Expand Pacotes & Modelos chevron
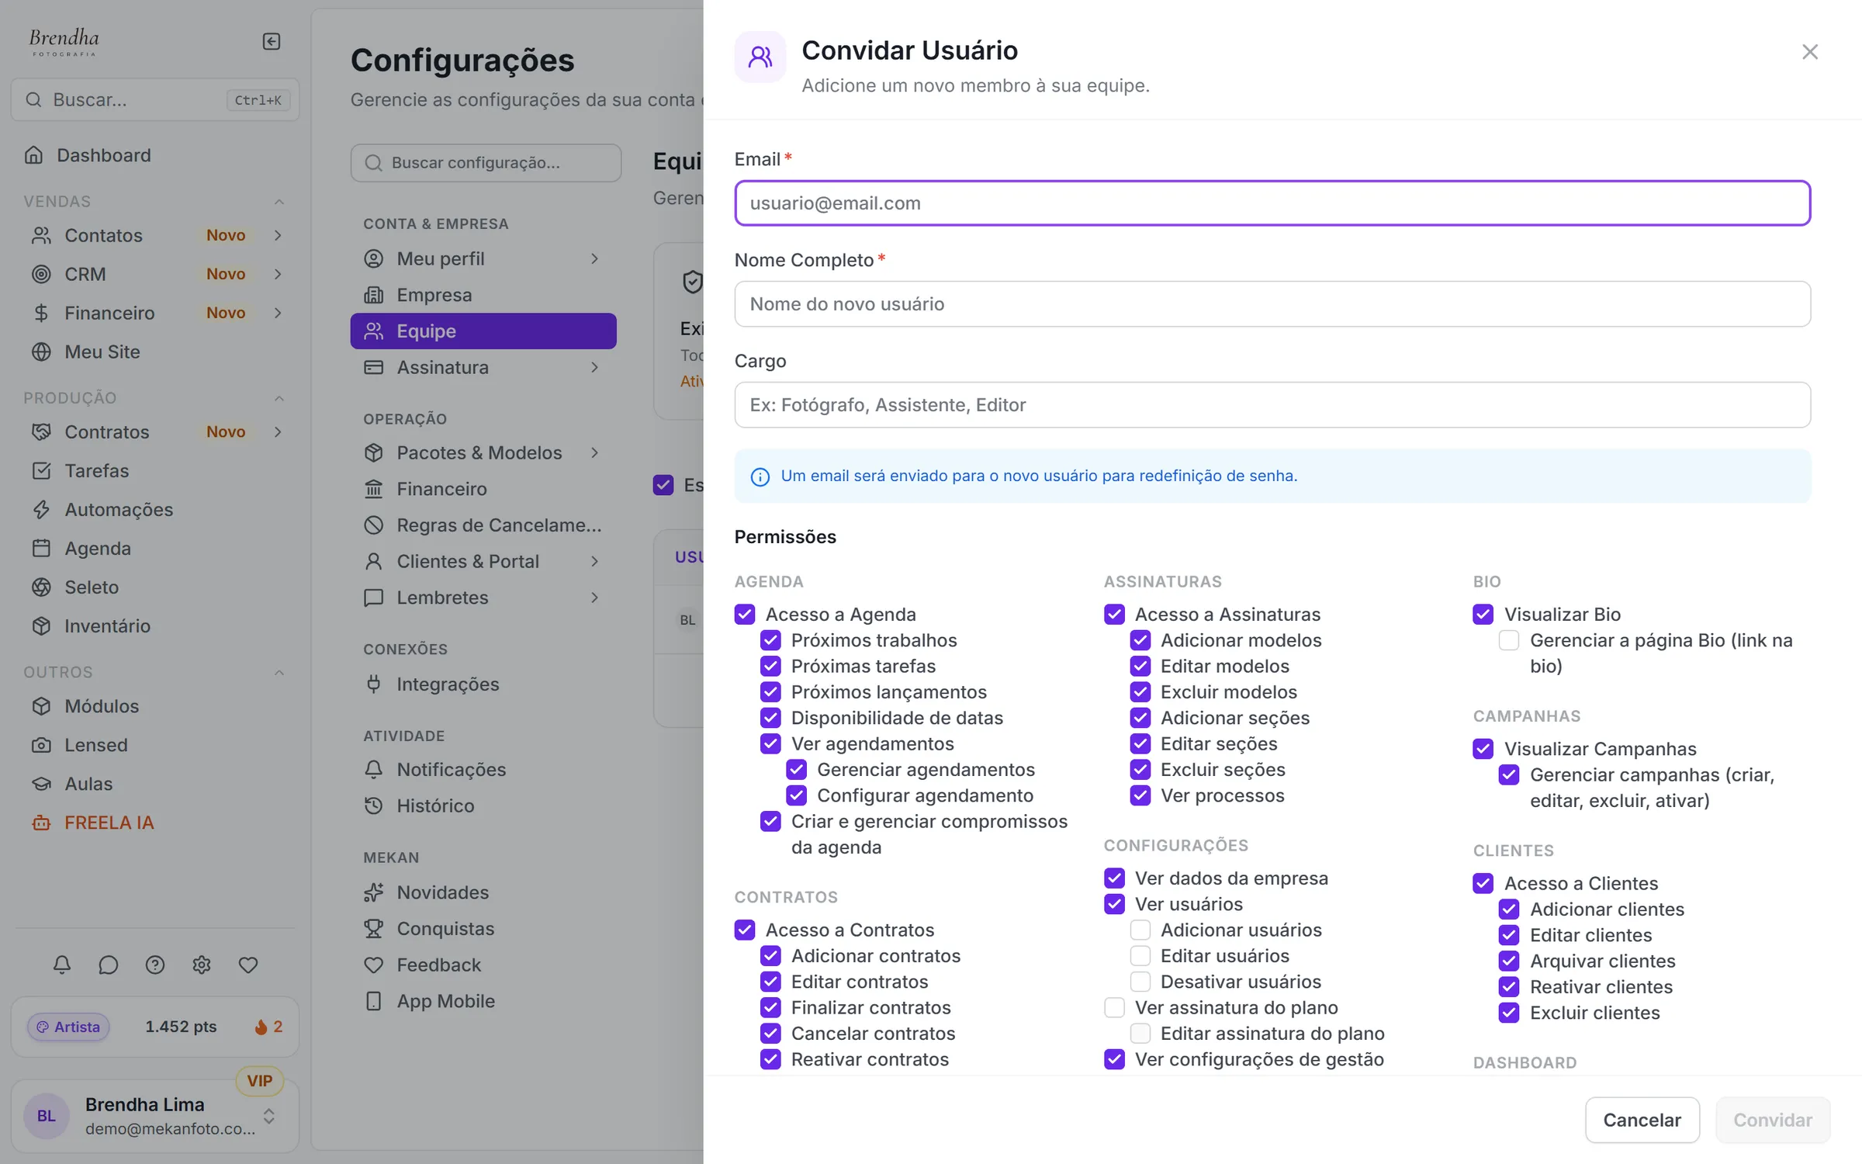The height and width of the screenshot is (1164, 1862). tap(594, 452)
